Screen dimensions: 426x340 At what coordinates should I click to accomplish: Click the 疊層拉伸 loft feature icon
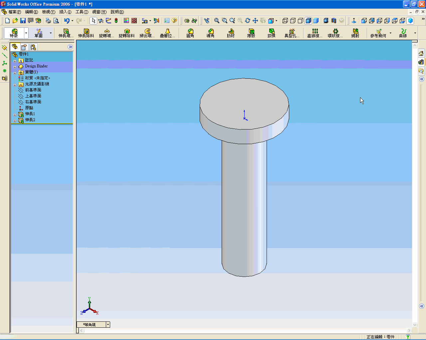(167, 33)
